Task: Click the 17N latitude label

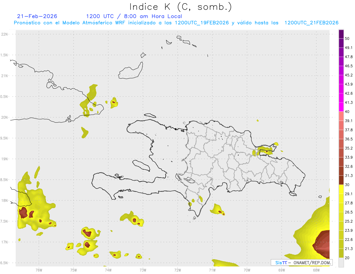Action: point(5,242)
